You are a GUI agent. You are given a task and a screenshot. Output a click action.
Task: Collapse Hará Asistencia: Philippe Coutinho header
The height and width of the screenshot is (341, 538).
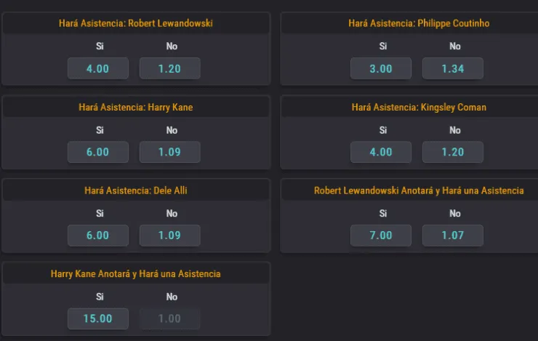(x=419, y=23)
